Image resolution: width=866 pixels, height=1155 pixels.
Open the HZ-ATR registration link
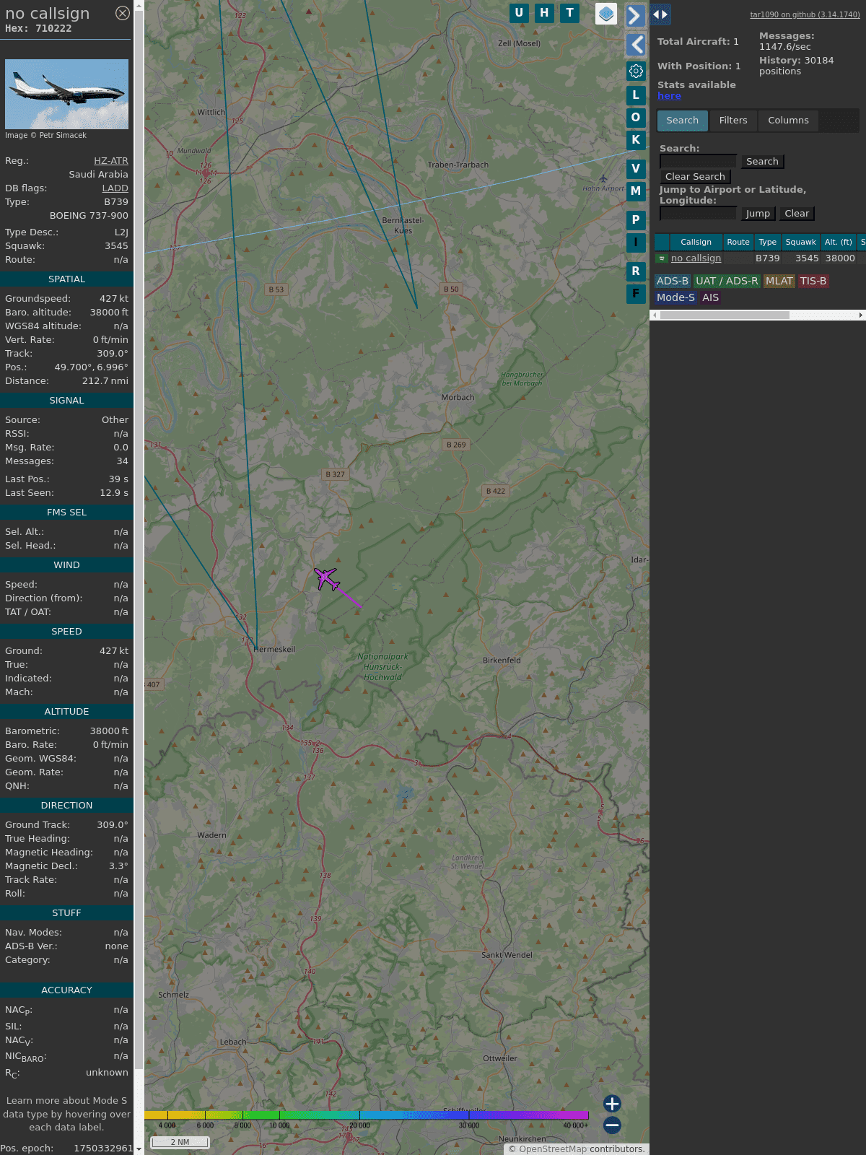pos(111,160)
